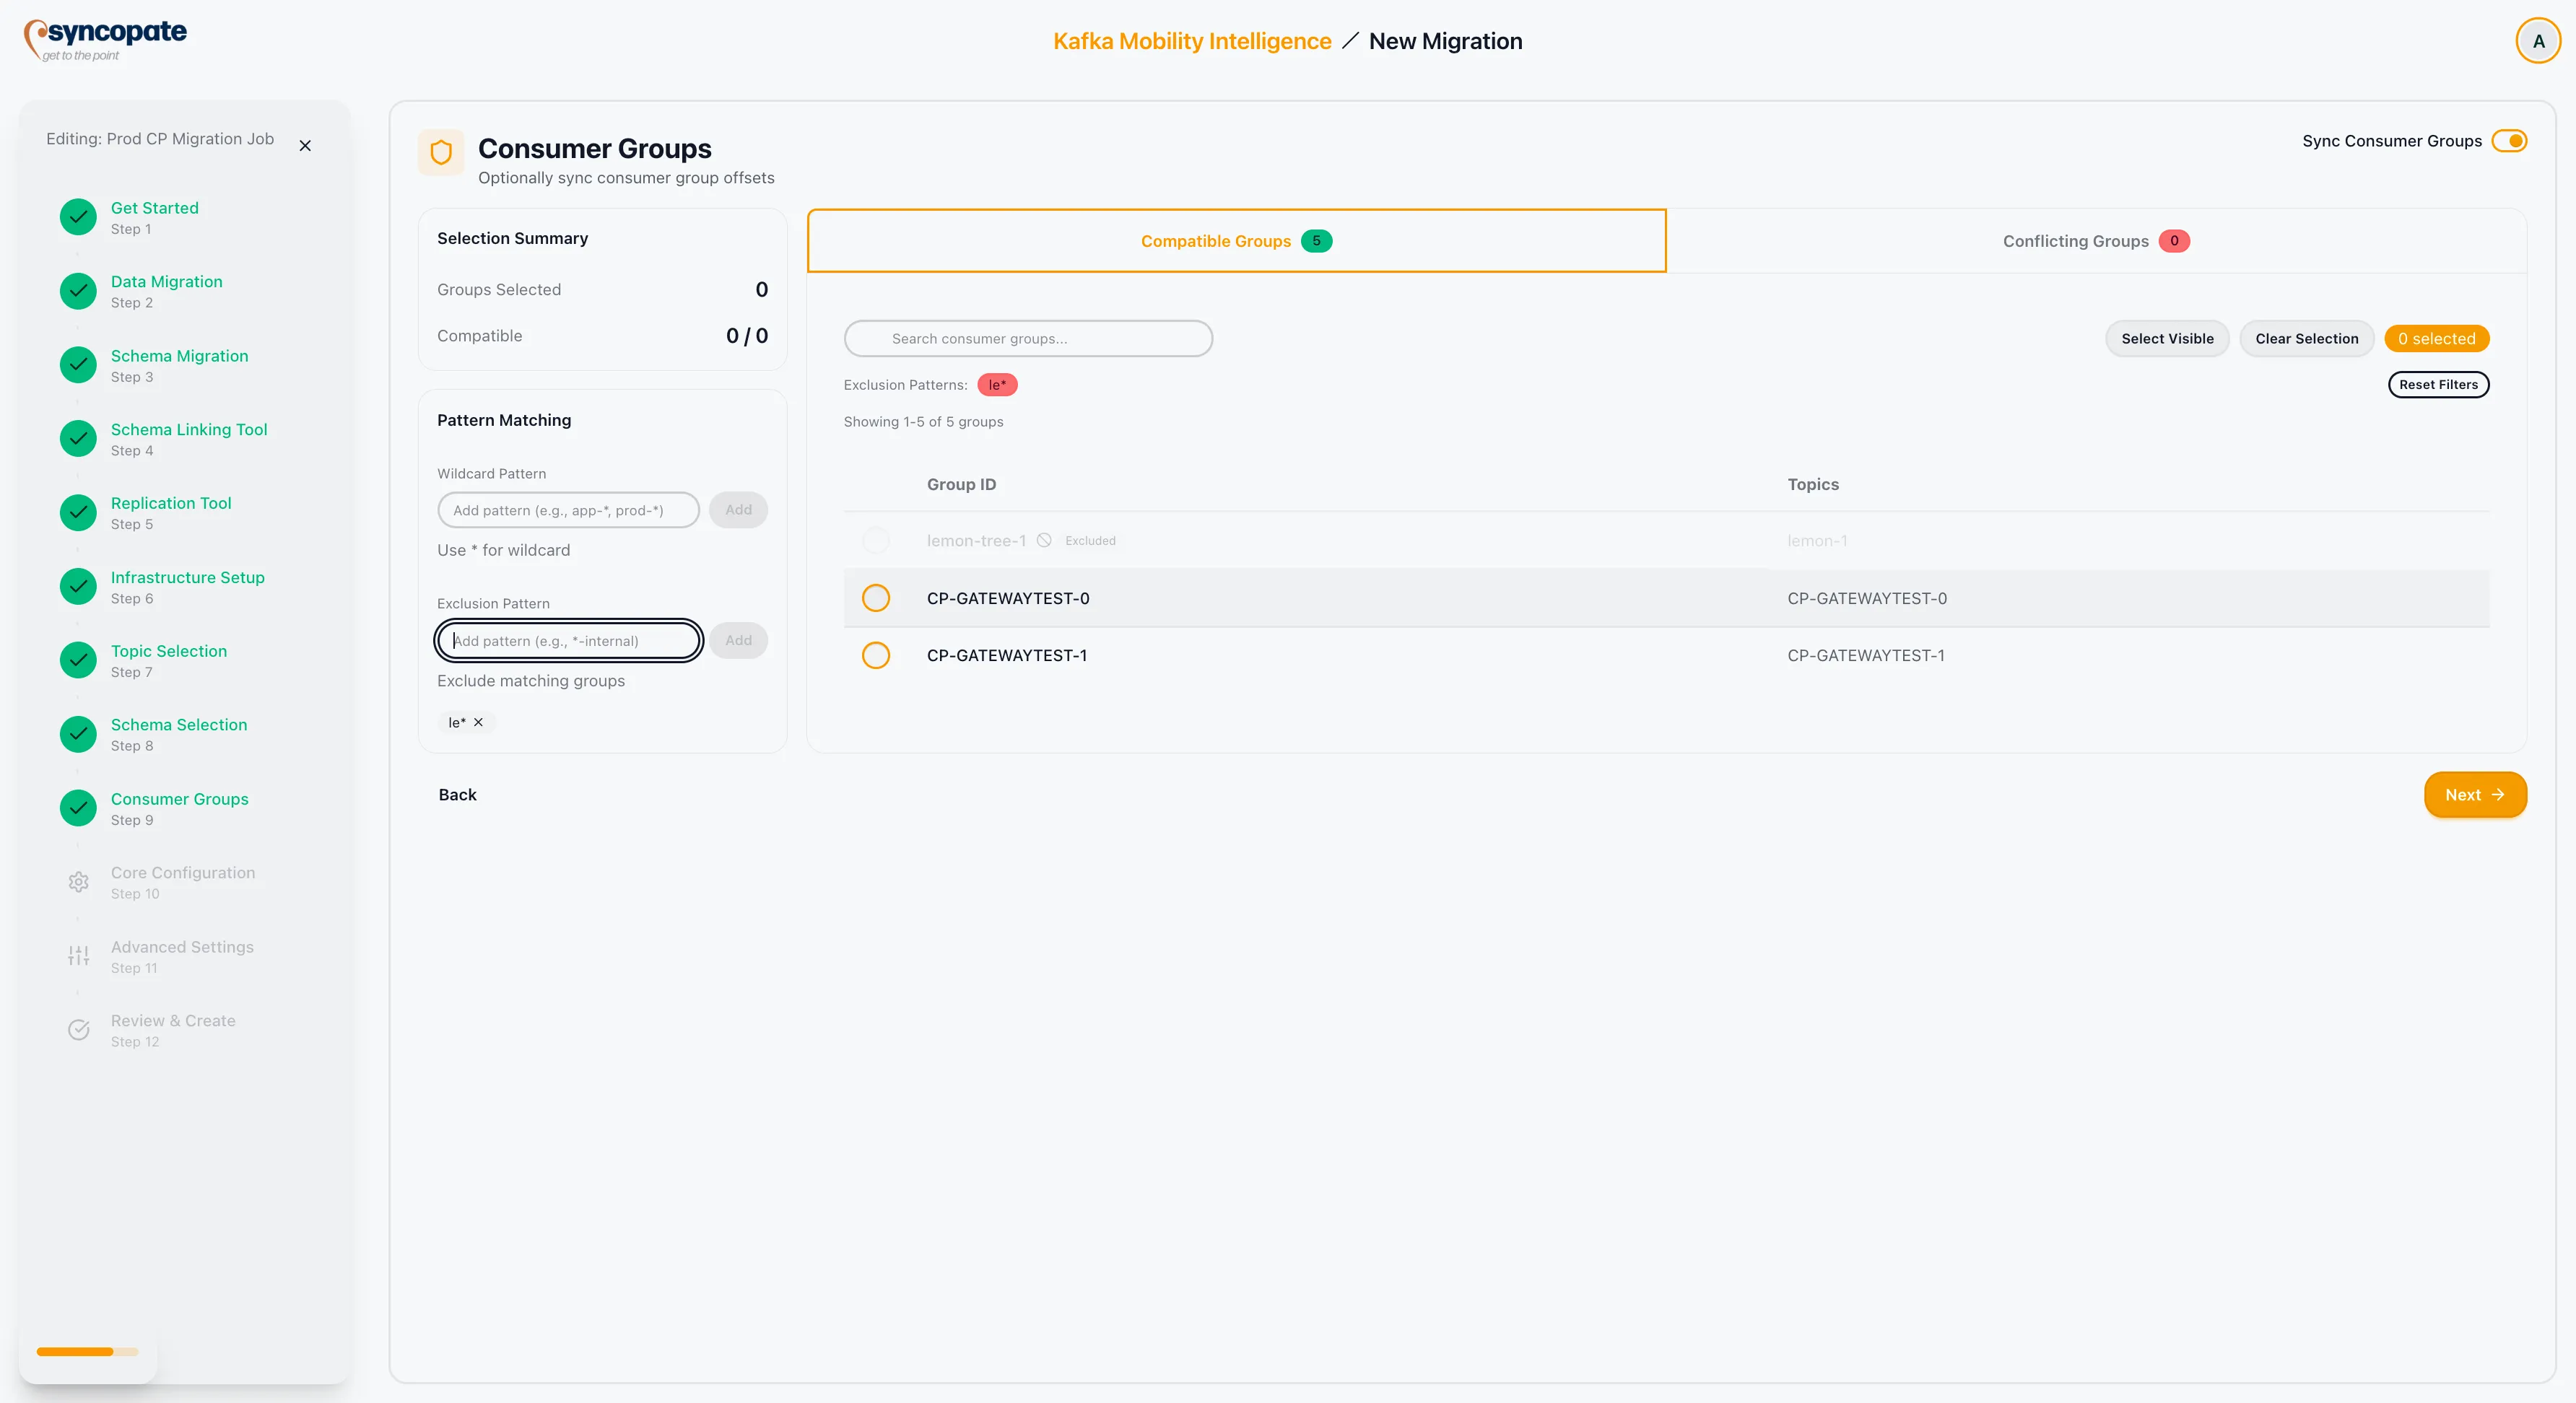The height and width of the screenshot is (1403, 2576).
Task: Click the Core Configuration gear icon
Action: pos(78,881)
